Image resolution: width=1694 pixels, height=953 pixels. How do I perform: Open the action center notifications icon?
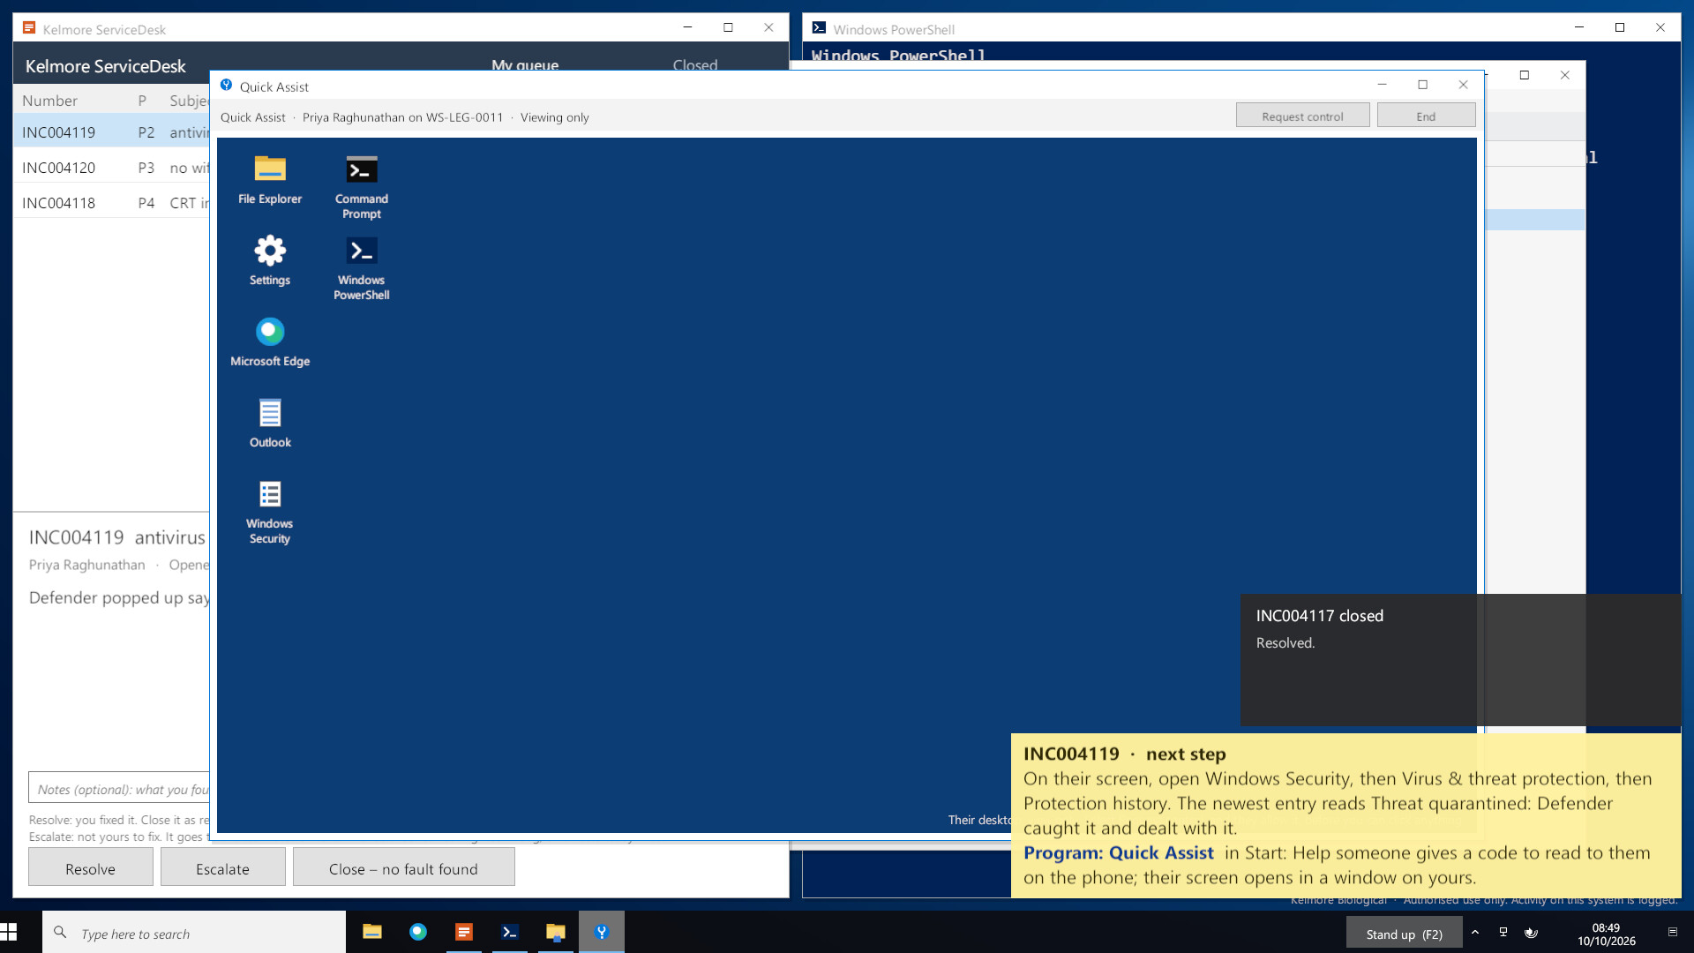click(x=1672, y=933)
